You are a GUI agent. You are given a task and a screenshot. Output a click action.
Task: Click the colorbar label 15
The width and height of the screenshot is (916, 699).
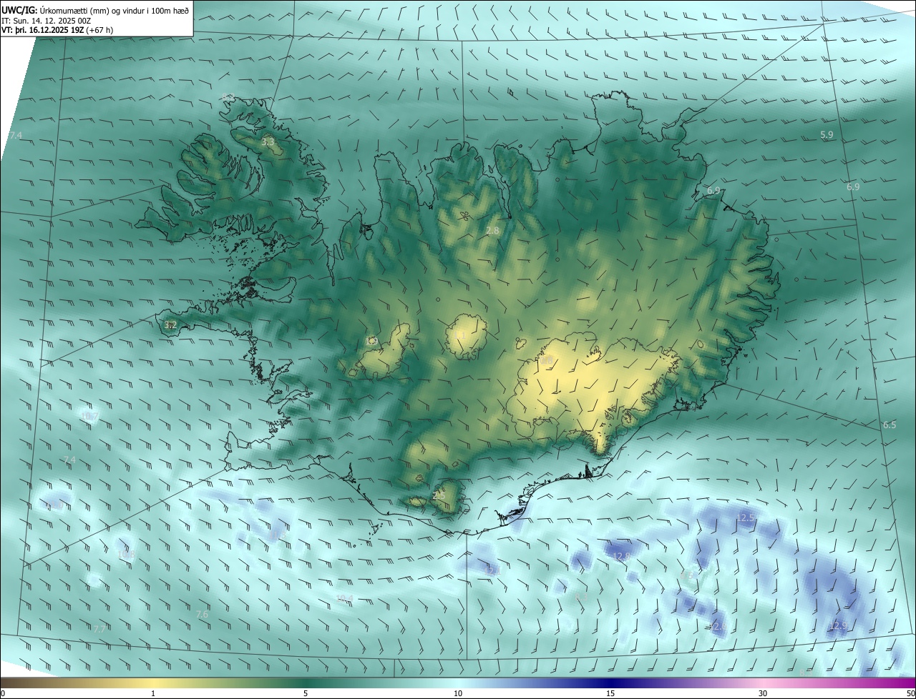610,693
